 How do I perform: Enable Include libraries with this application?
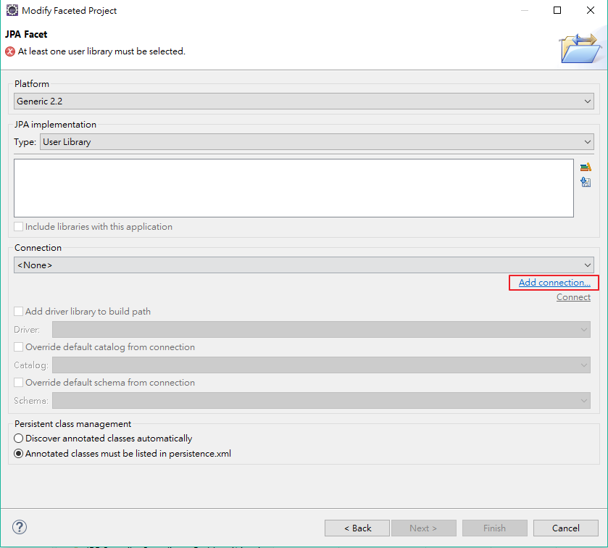(18, 227)
